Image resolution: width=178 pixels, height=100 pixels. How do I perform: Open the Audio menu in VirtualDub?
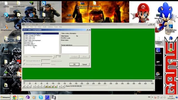(44, 27)
